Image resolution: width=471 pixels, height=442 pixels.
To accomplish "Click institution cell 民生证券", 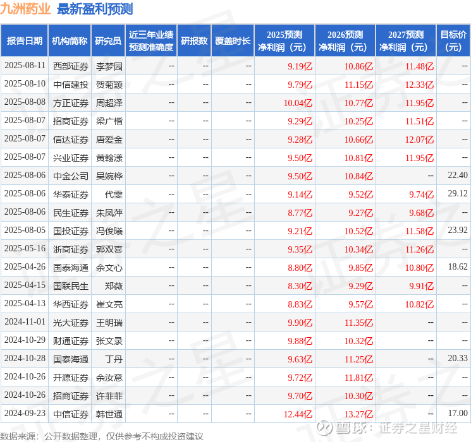I will [x=71, y=213].
